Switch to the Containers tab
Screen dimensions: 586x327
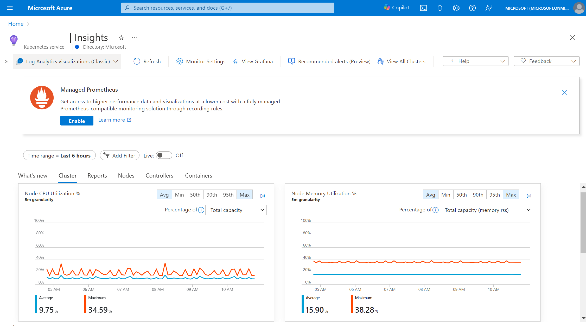pos(198,175)
